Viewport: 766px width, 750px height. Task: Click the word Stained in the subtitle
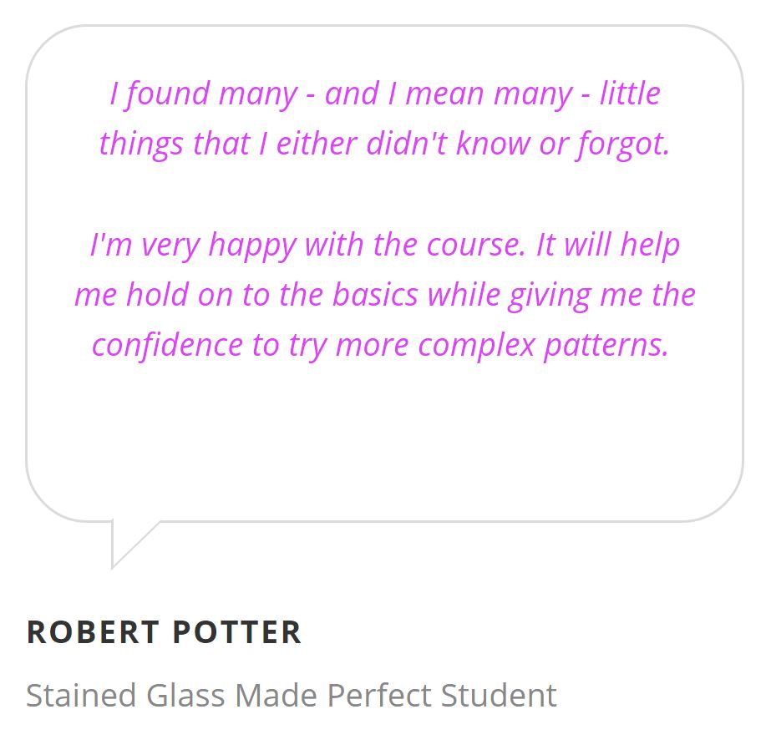coord(81,695)
